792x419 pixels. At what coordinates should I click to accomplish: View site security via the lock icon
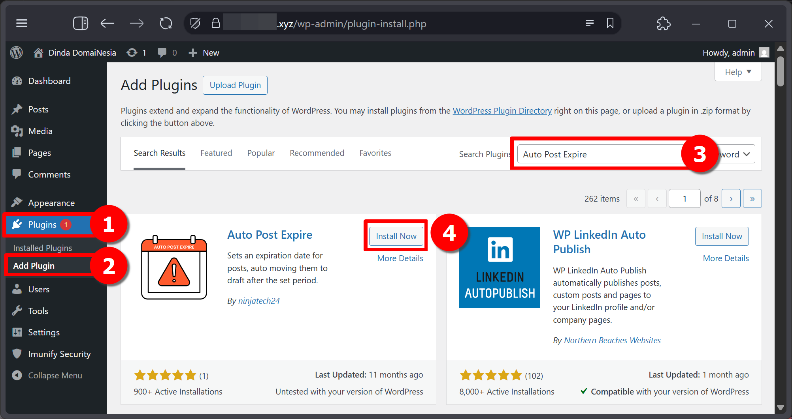[x=215, y=23]
